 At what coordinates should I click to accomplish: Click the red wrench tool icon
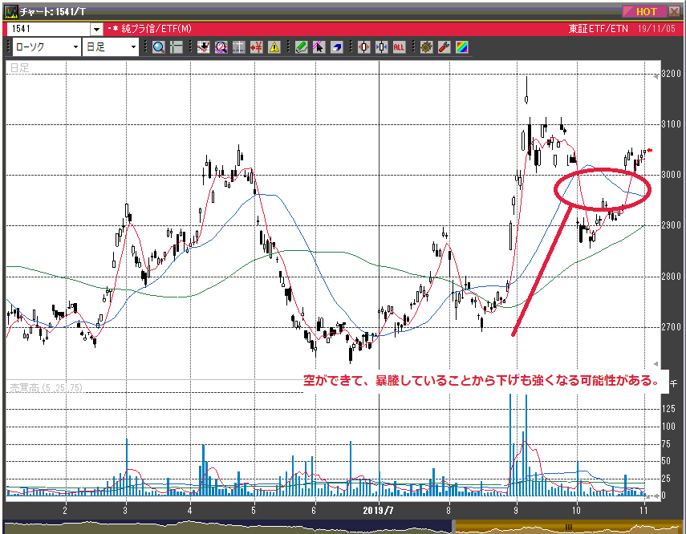[x=444, y=47]
